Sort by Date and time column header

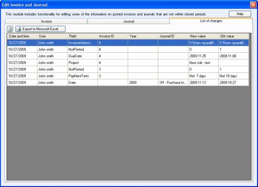[22, 36]
